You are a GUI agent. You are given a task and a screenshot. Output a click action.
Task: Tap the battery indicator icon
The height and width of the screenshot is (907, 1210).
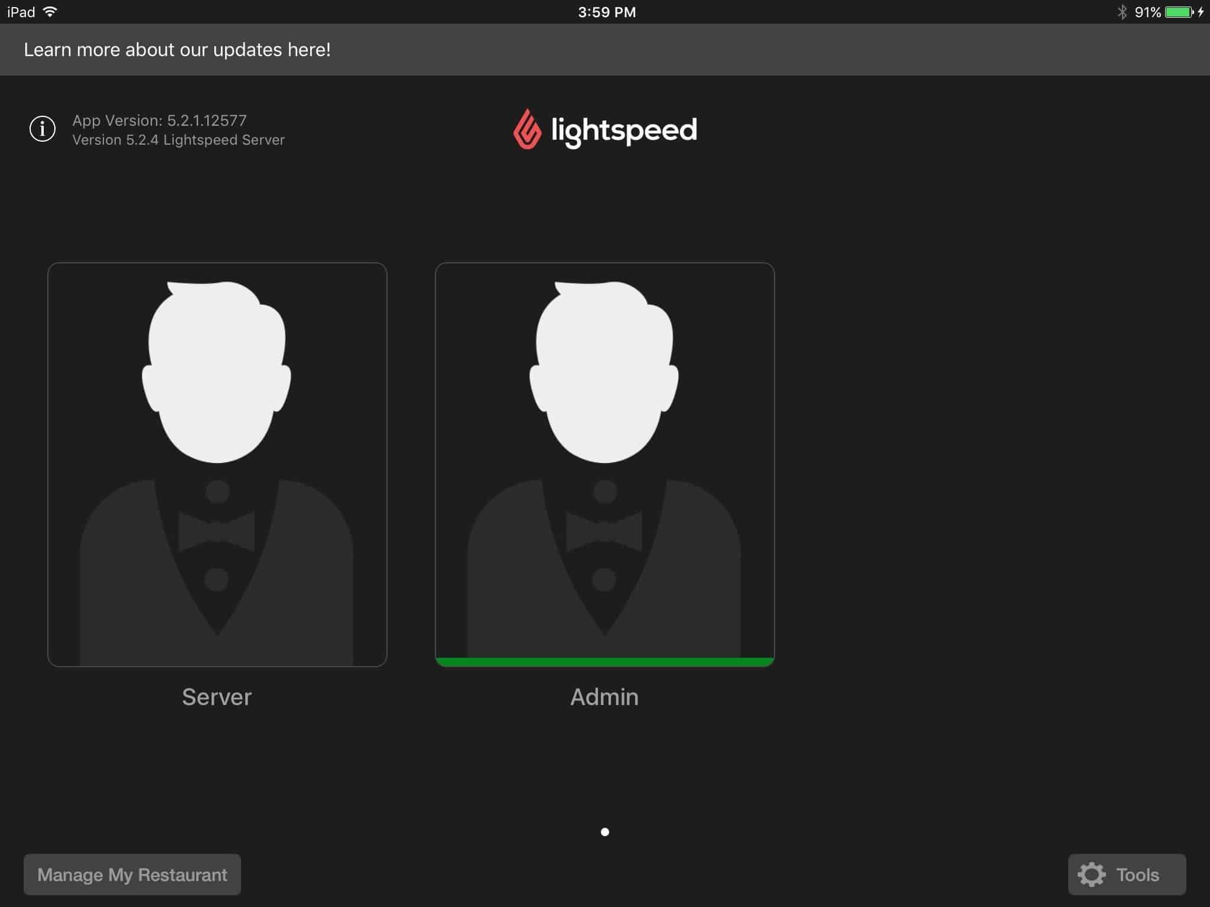point(1179,12)
